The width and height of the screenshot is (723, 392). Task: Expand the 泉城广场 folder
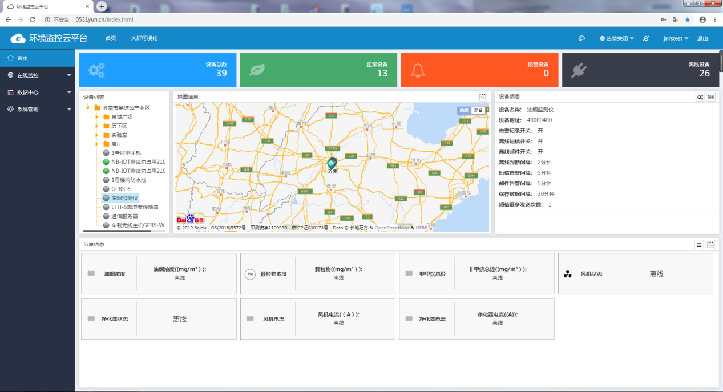(97, 116)
